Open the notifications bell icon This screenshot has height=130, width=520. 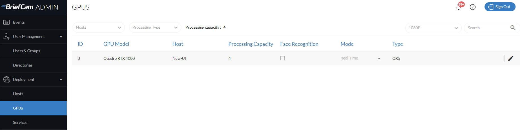coord(459,7)
